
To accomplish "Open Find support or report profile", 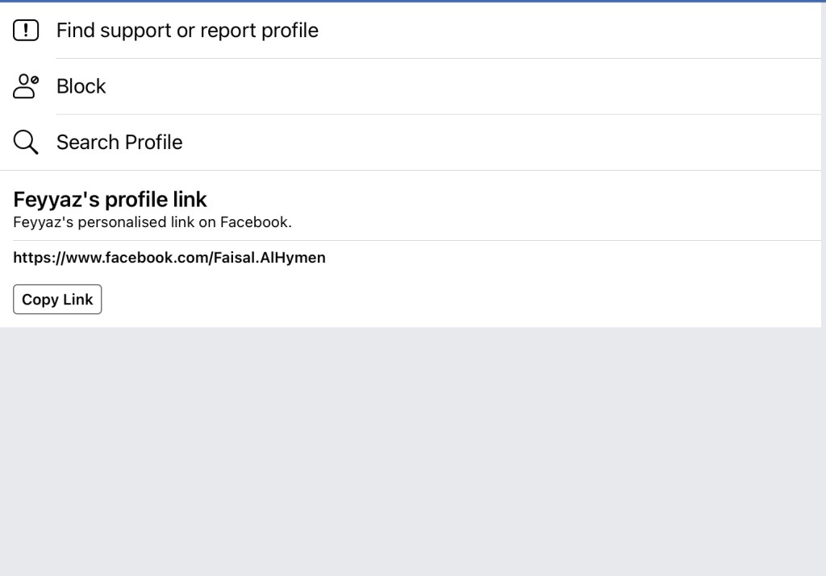I will (x=187, y=31).
